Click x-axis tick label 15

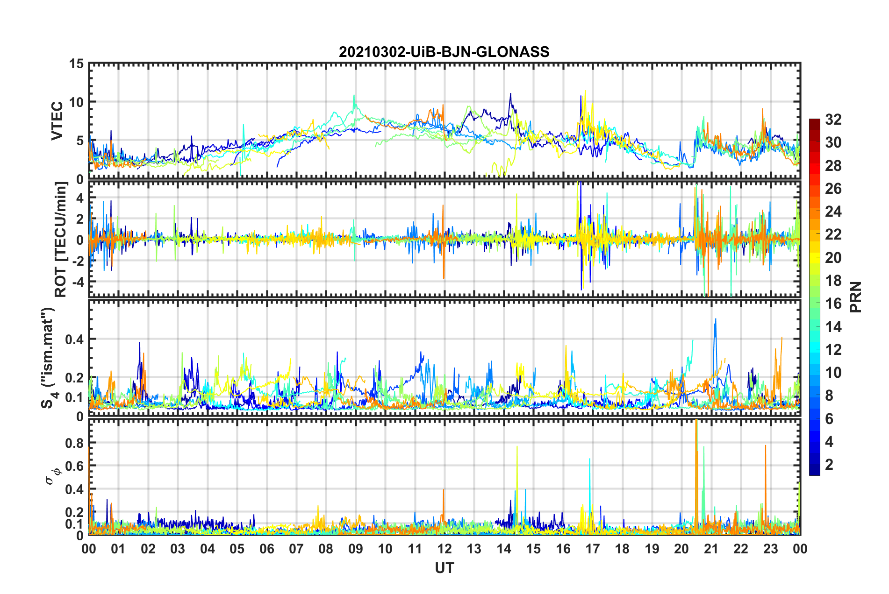point(533,549)
